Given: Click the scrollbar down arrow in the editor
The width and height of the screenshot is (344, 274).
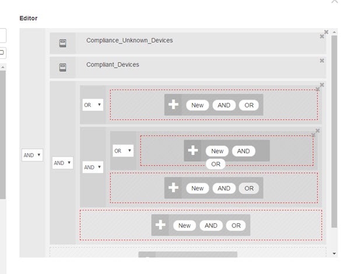Looking at the screenshot, I should (334, 254).
